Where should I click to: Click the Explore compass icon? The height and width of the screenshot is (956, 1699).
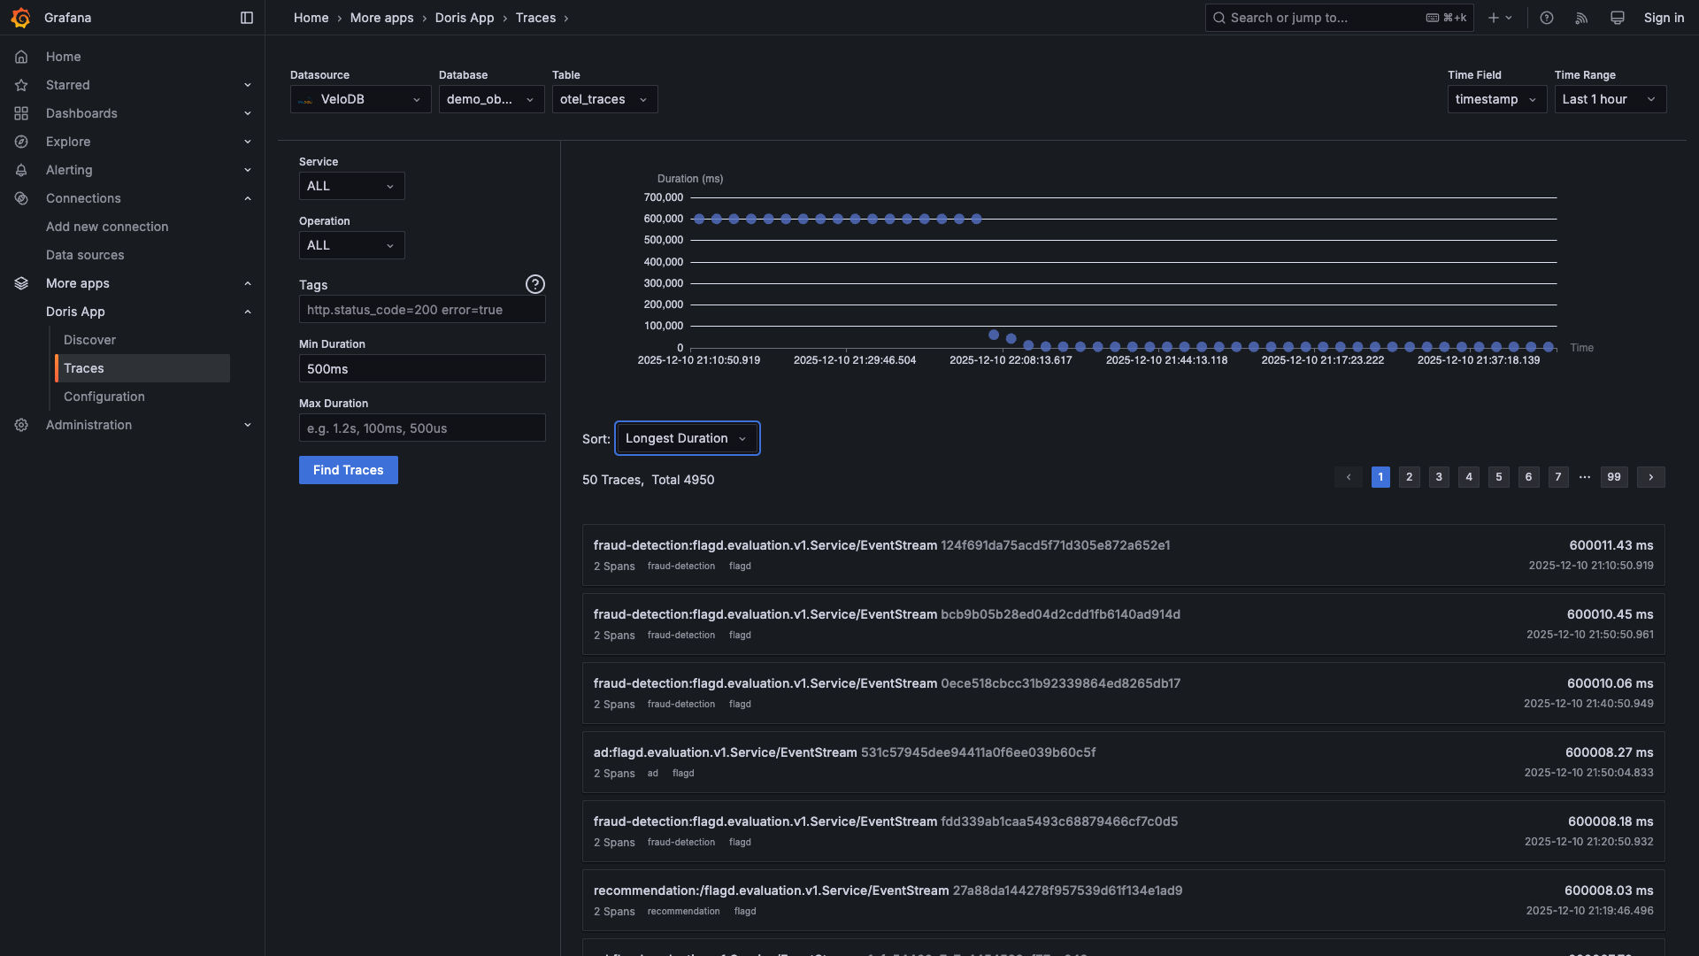click(x=21, y=142)
